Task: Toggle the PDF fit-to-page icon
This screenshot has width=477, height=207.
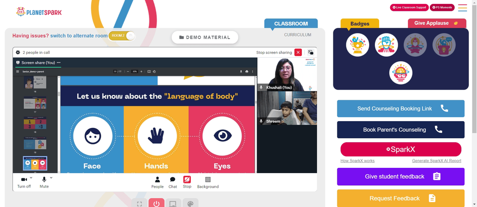Action: (149, 72)
